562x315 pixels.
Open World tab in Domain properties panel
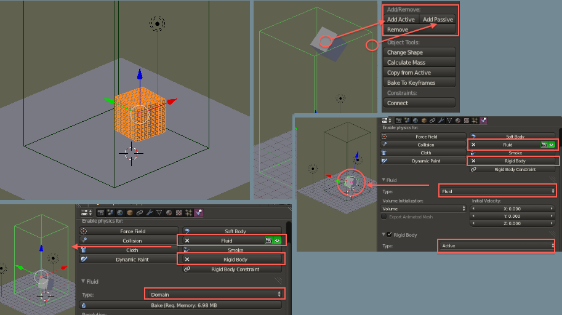(120, 212)
